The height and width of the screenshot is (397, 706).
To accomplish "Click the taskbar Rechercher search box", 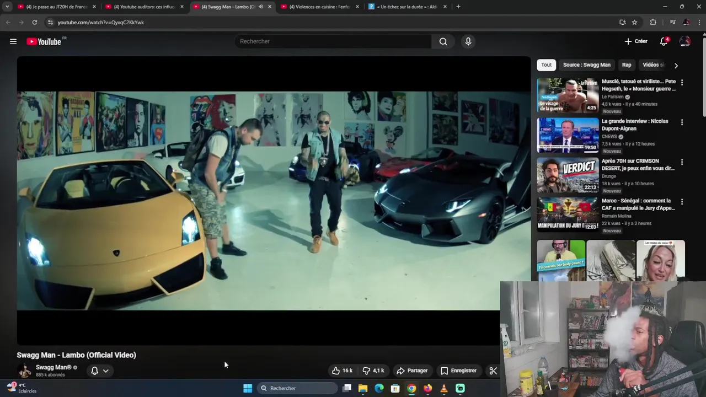I will 298,388.
